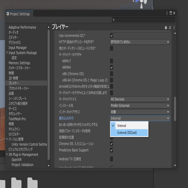The width and height of the screenshot is (188, 188).
Task: Open Prefer External install location dropdown
Action: (x=140, y=106)
